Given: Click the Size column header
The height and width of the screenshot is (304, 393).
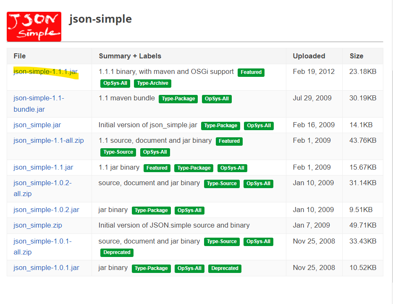Looking at the screenshot, I should coord(356,56).
